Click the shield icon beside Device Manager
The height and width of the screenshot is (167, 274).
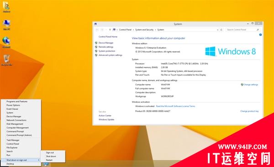(96, 43)
